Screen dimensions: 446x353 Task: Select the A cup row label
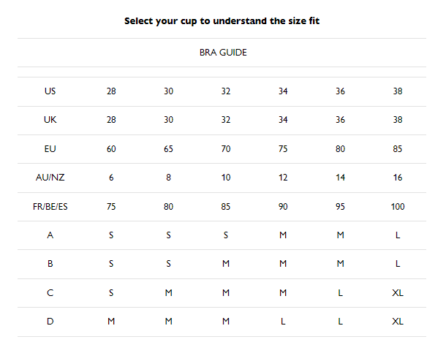(x=50, y=235)
